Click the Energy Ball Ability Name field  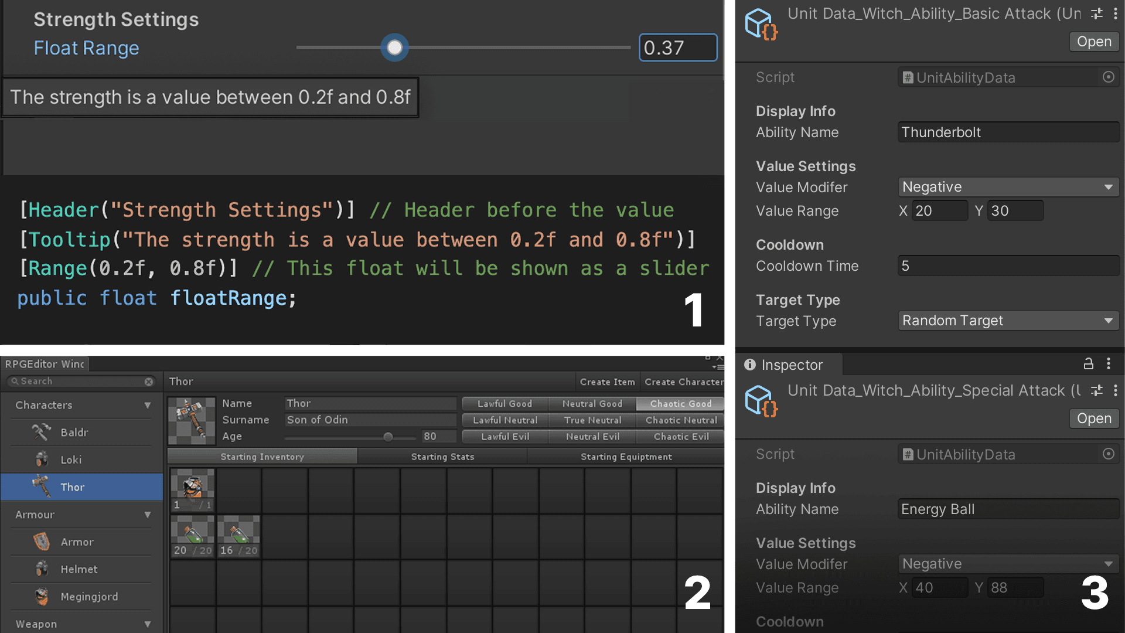[x=1008, y=509]
